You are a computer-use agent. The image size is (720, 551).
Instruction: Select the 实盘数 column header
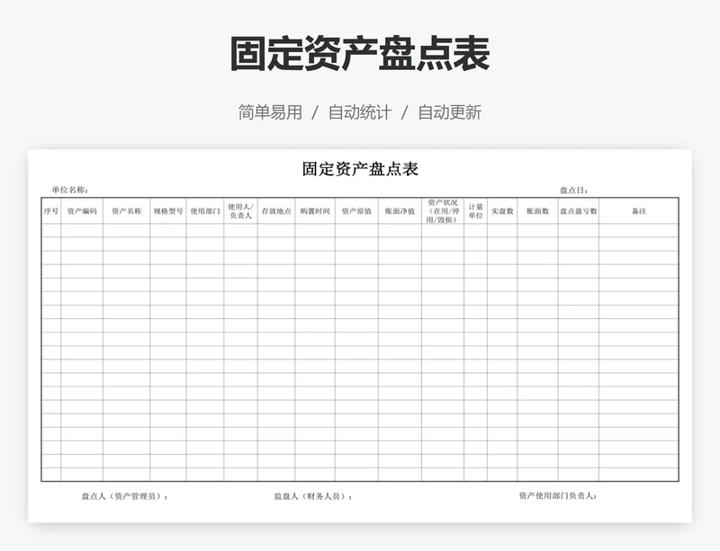[x=502, y=211]
